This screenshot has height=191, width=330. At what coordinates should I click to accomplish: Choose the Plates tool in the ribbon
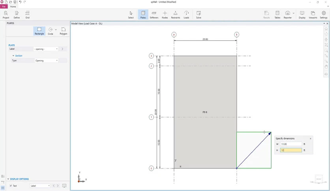click(143, 15)
